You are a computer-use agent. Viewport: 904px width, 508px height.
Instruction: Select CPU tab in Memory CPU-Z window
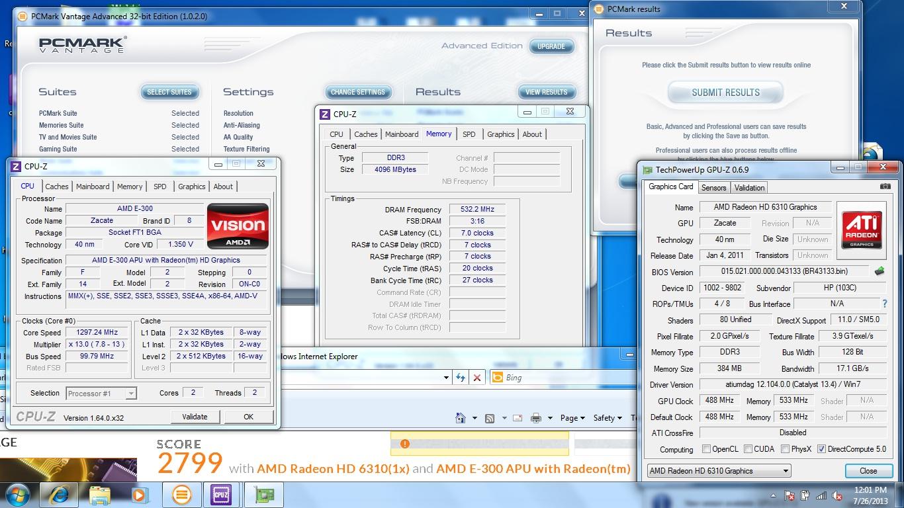[x=336, y=134]
